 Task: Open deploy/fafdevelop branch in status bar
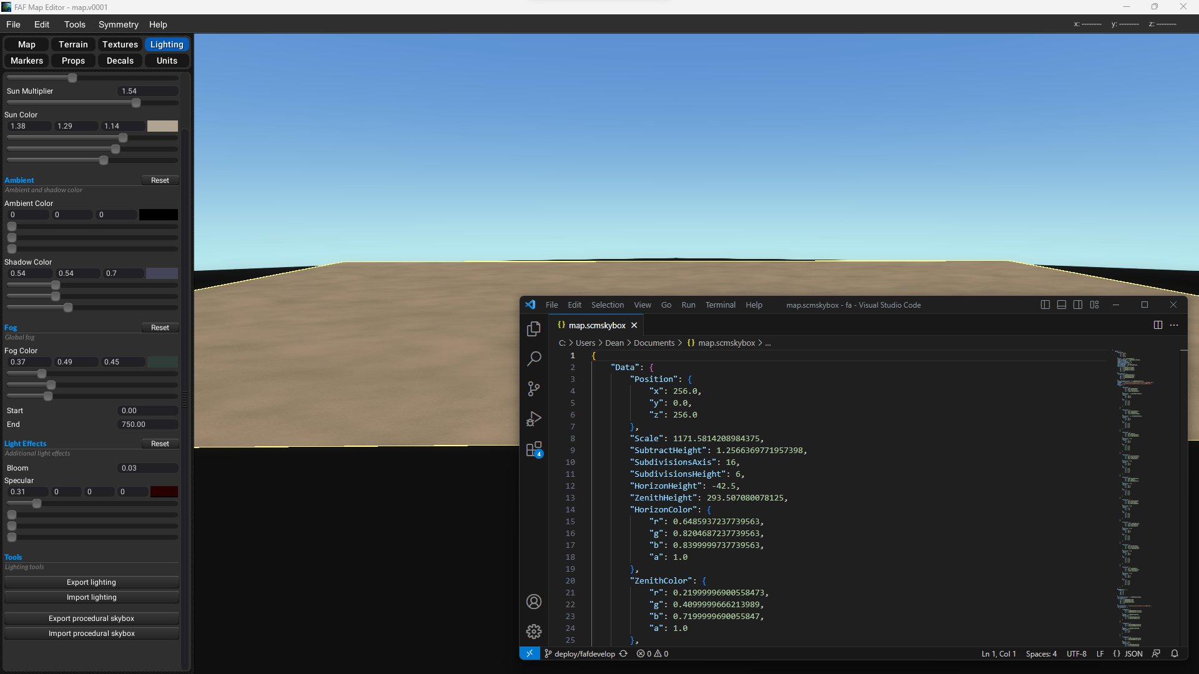pyautogui.click(x=580, y=653)
